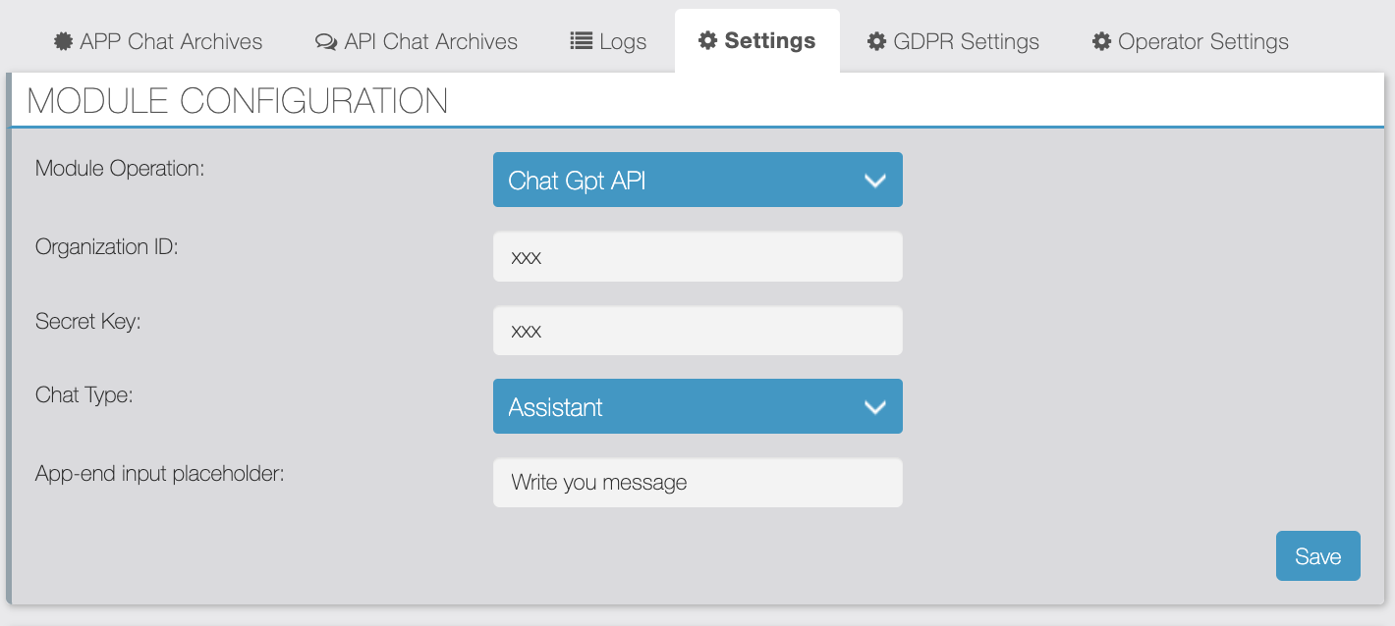The width and height of the screenshot is (1395, 626).
Task: Select the App-end input placeholder text box
Action: tap(697, 483)
